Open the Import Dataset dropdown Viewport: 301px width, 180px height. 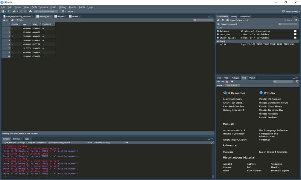[236, 20]
